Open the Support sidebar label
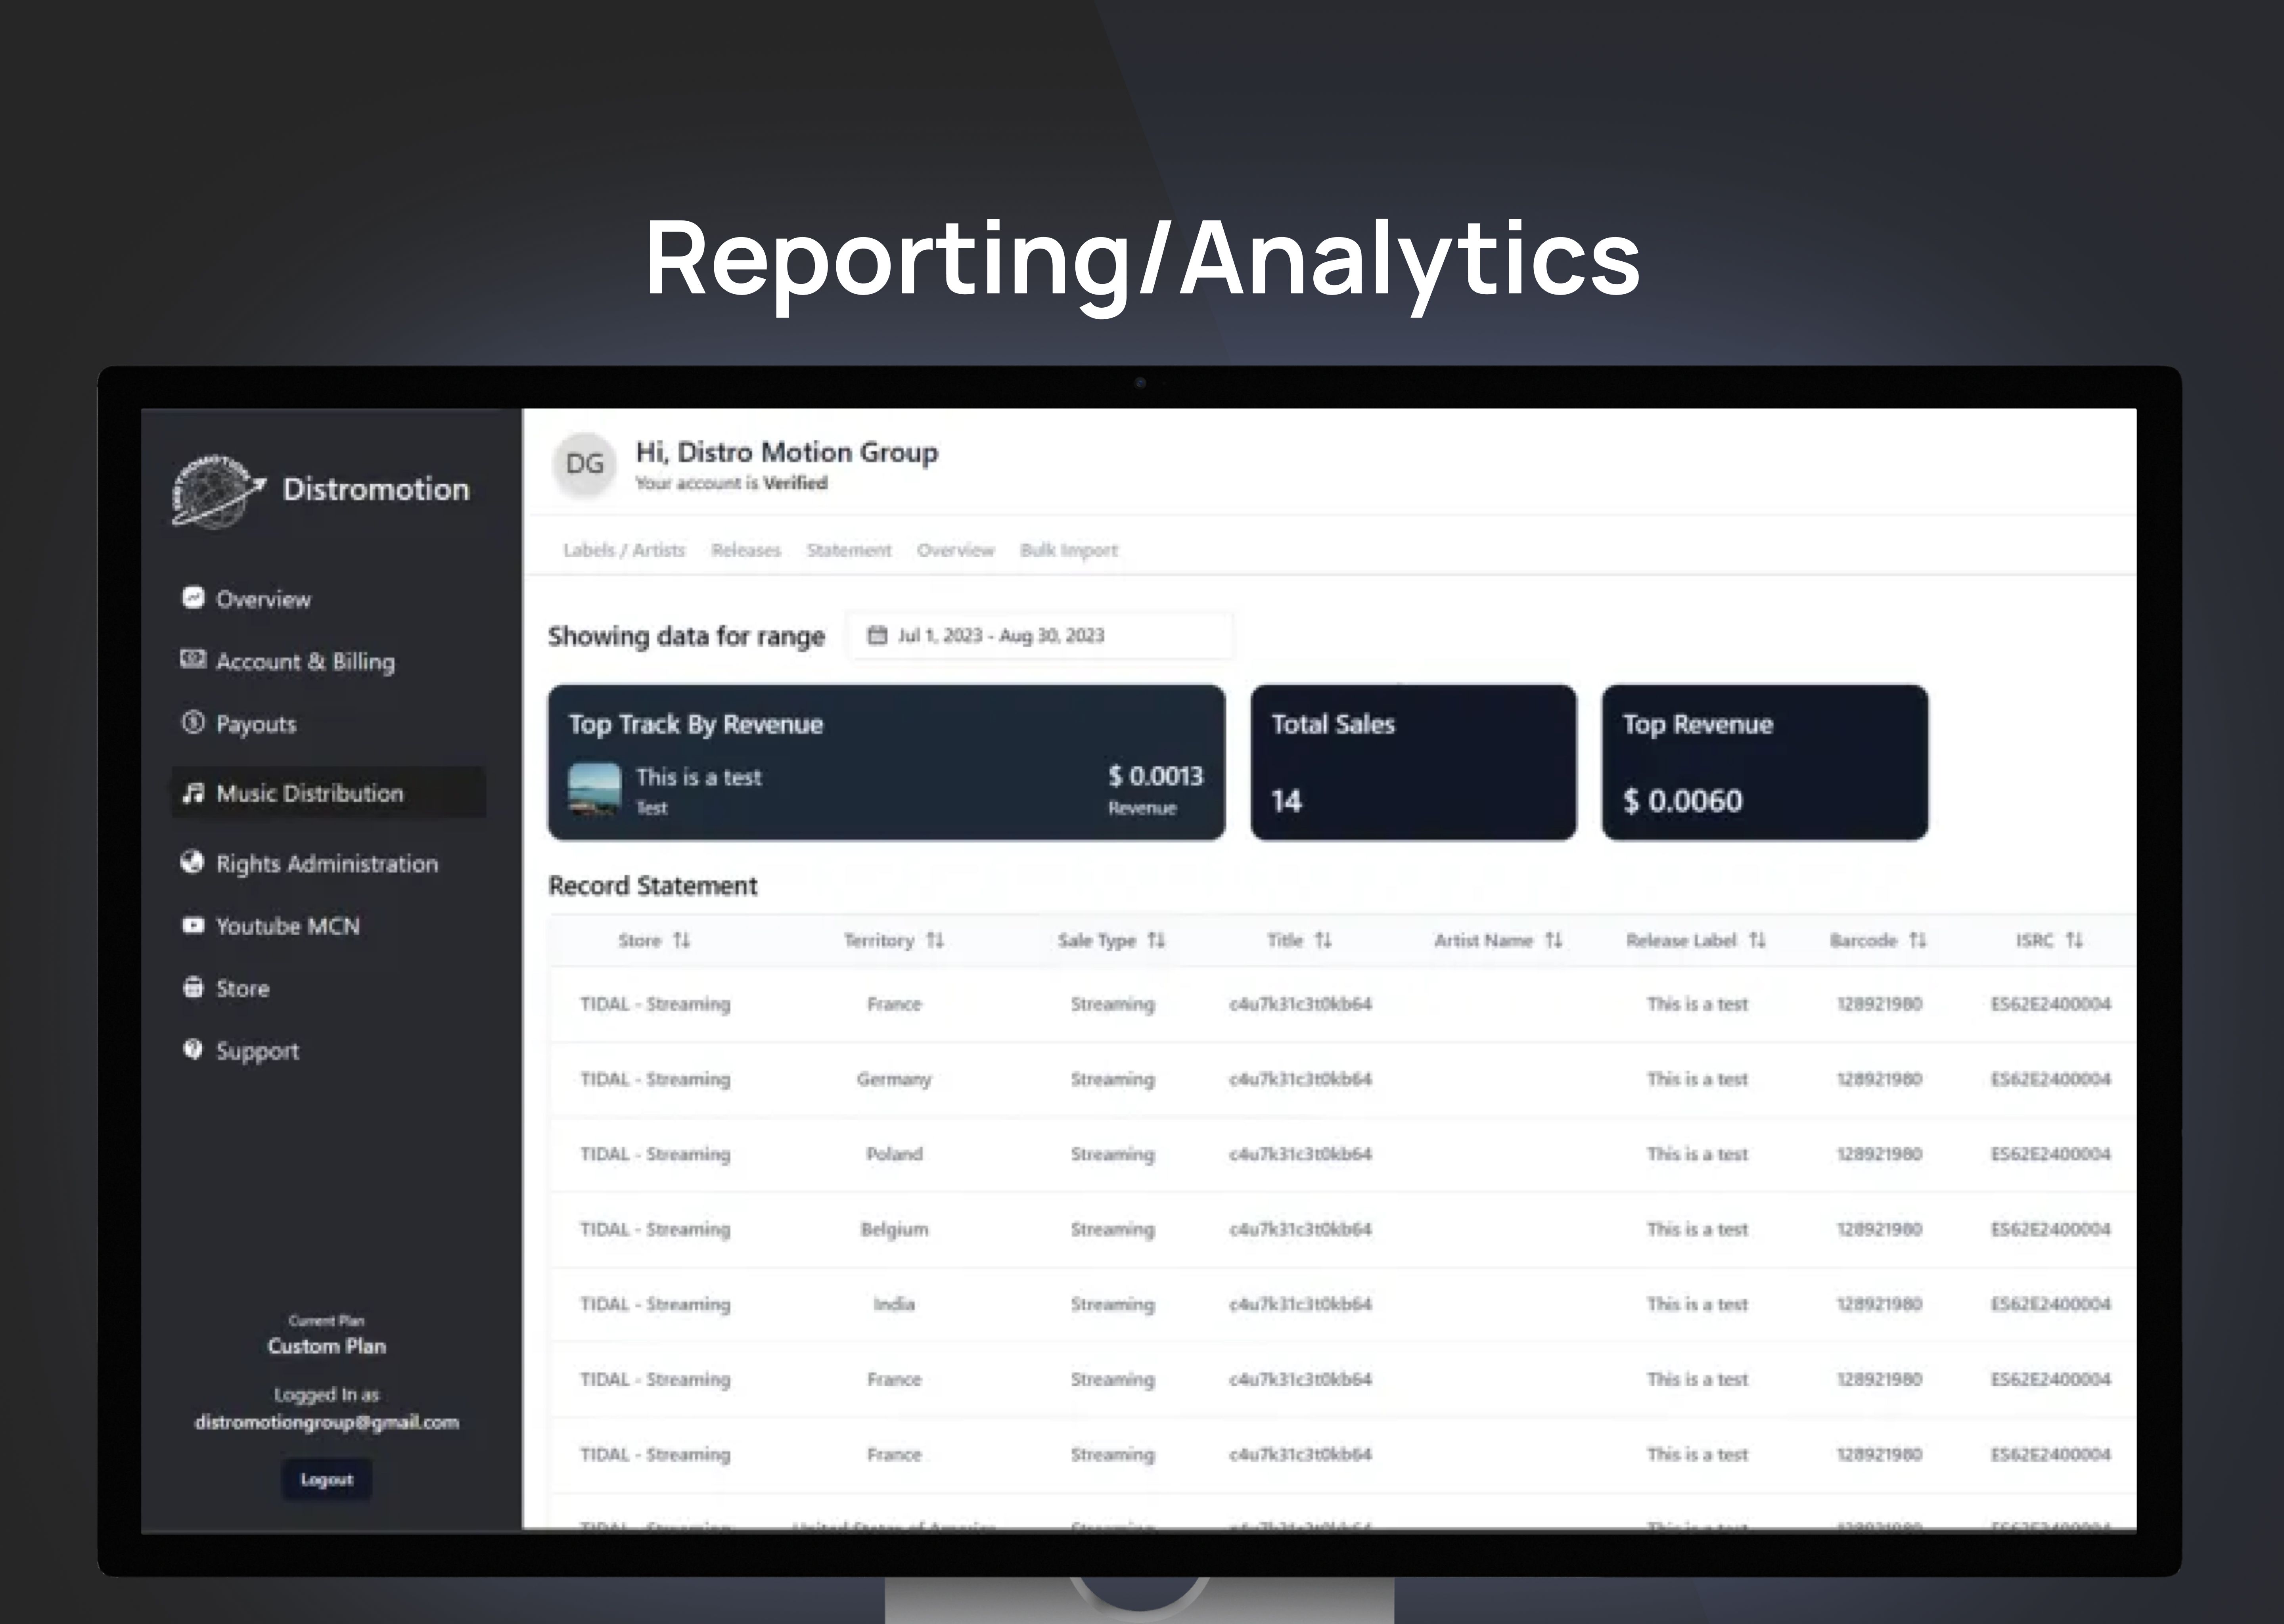The width and height of the screenshot is (2284, 1624). click(x=258, y=1051)
